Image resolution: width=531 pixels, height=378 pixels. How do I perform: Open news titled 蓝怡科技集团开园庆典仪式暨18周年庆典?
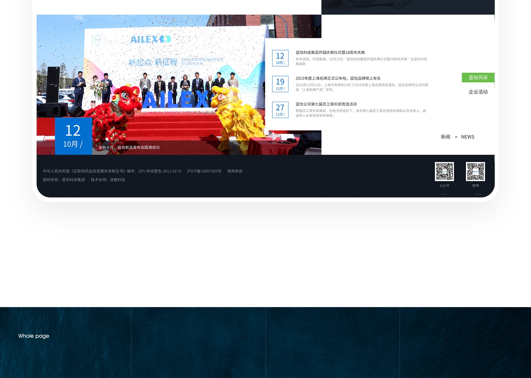tap(330, 52)
